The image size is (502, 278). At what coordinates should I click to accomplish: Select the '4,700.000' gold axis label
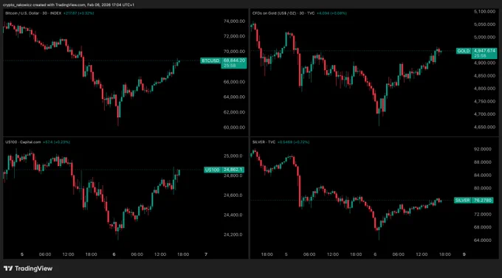(x=484, y=114)
